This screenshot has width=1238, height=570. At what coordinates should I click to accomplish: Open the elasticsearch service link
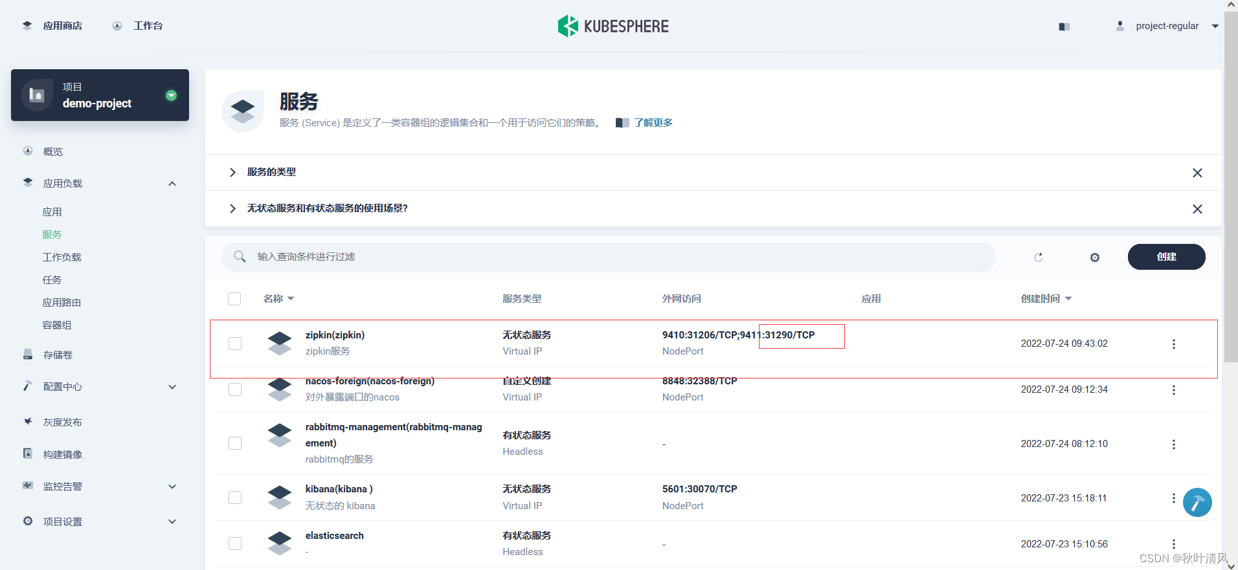pyautogui.click(x=335, y=536)
